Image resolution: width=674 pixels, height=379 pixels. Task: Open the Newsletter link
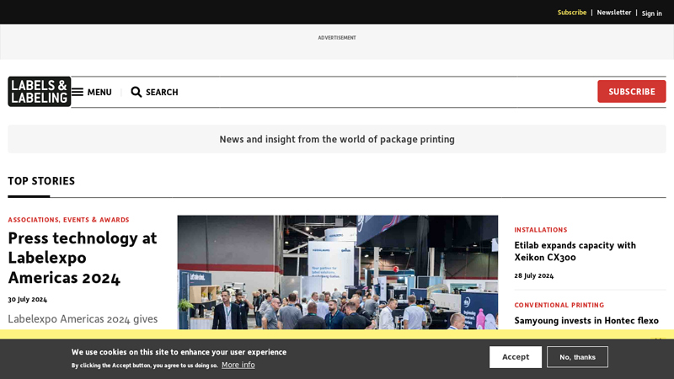(614, 13)
